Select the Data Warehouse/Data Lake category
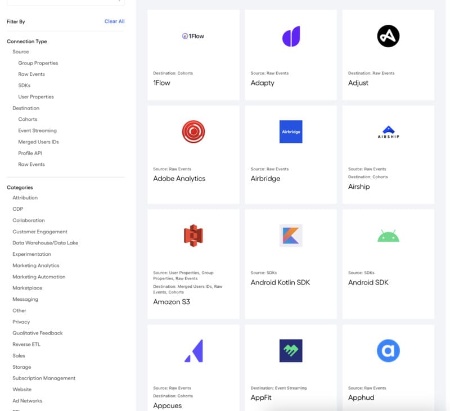 45,243
